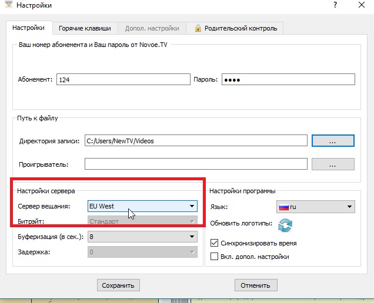Click the lock icon on Родительский контроль tab
This screenshot has width=374, height=303.
[x=198, y=28]
